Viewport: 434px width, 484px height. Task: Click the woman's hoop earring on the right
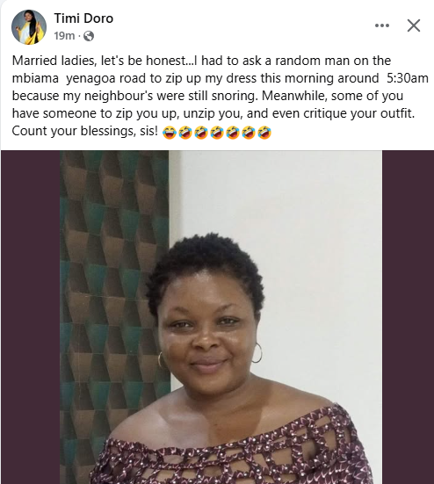[257, 353]
